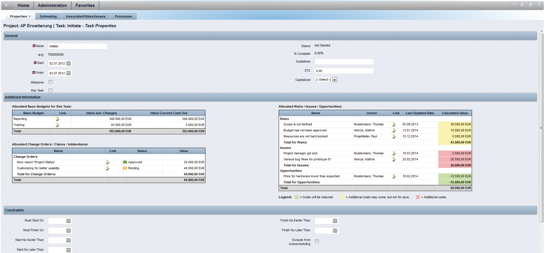Click link icon for Budget has not been approved
Viewport: 545px width, 253px height.
(394, 131)
